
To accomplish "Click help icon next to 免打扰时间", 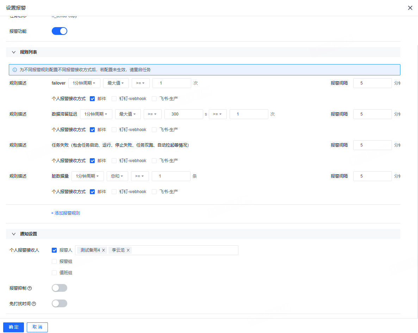I will pyautogui.click(x=34, y=304).
